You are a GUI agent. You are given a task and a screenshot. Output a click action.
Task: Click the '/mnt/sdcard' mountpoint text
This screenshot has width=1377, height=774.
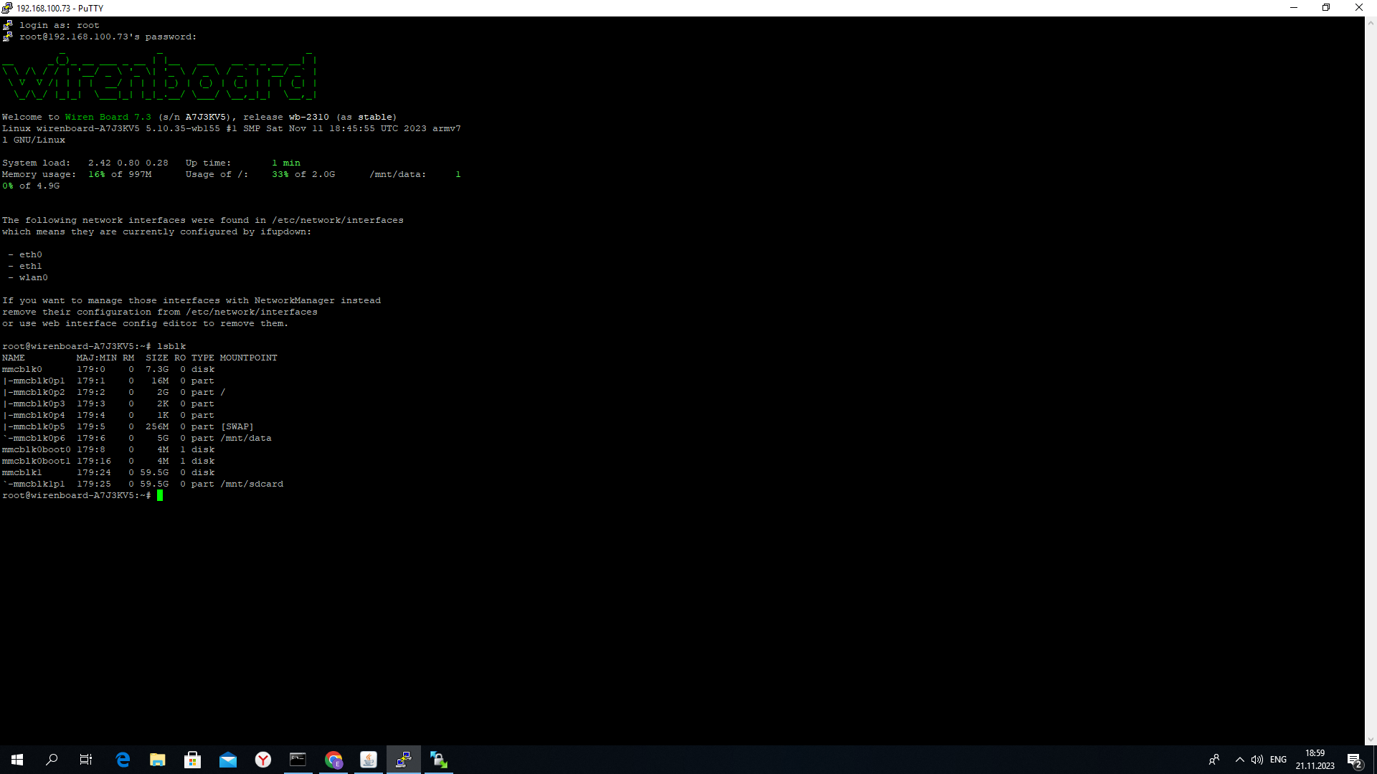click(252, 484)
